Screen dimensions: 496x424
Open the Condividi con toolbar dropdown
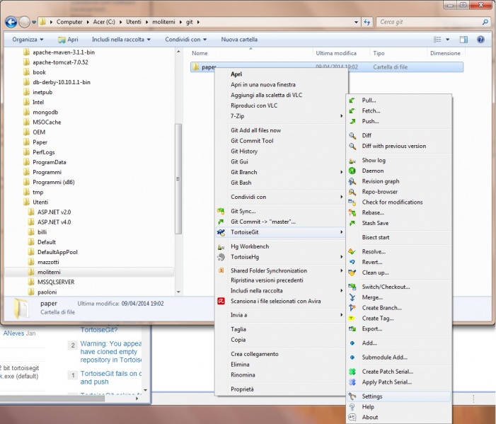(x=185, y=40)
